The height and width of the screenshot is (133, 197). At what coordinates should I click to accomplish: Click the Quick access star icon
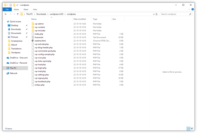[x=8, y=22]
